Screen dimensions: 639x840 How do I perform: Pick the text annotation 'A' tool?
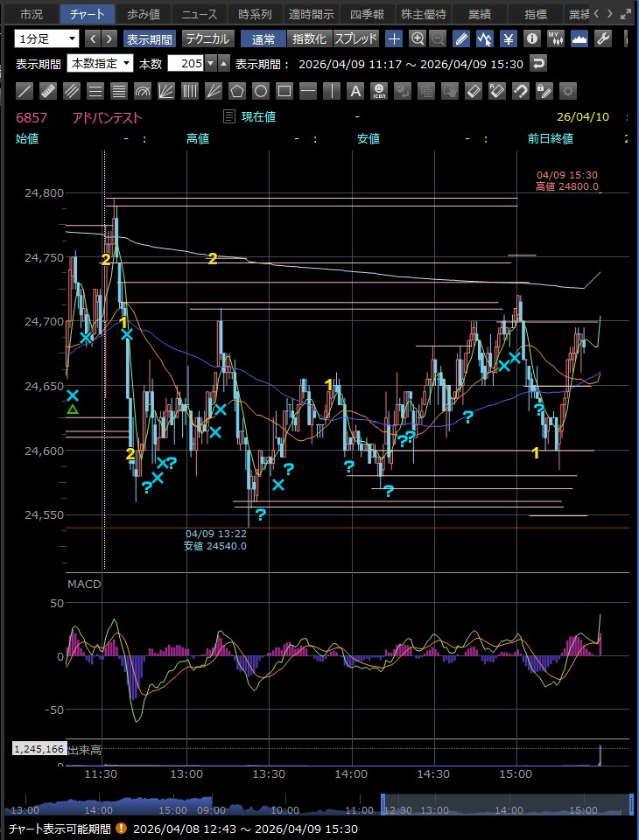pyautogui.click(x=355, y=90)
